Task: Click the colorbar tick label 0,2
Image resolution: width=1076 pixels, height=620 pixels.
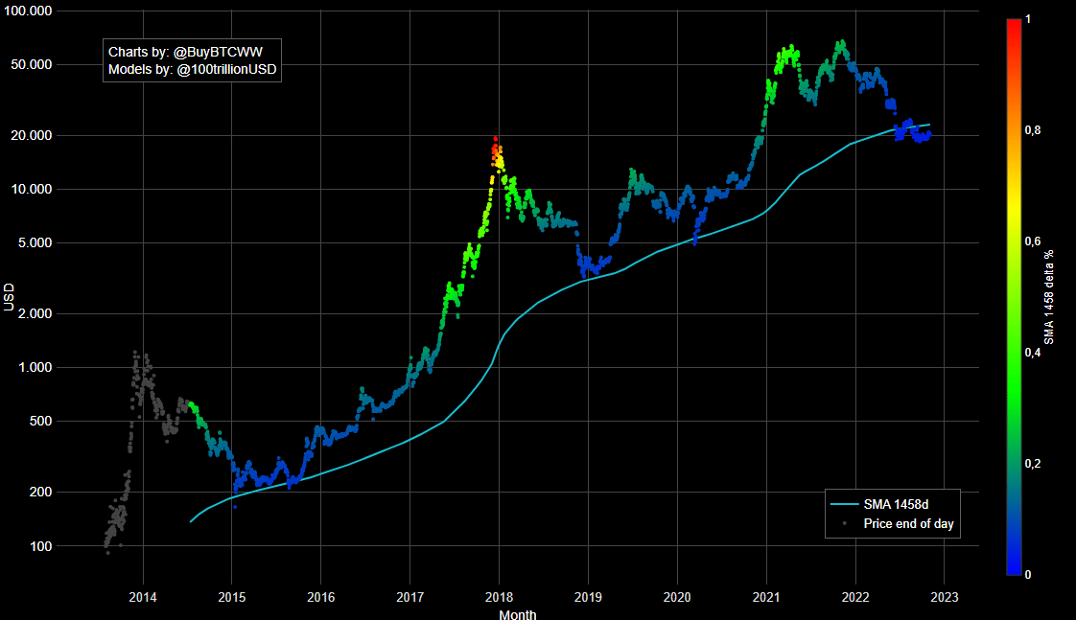Action: pyautogui.click(x=1033, y=464)
